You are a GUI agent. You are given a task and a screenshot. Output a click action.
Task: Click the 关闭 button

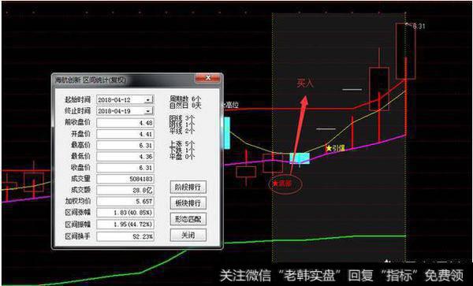coord(188,235)
